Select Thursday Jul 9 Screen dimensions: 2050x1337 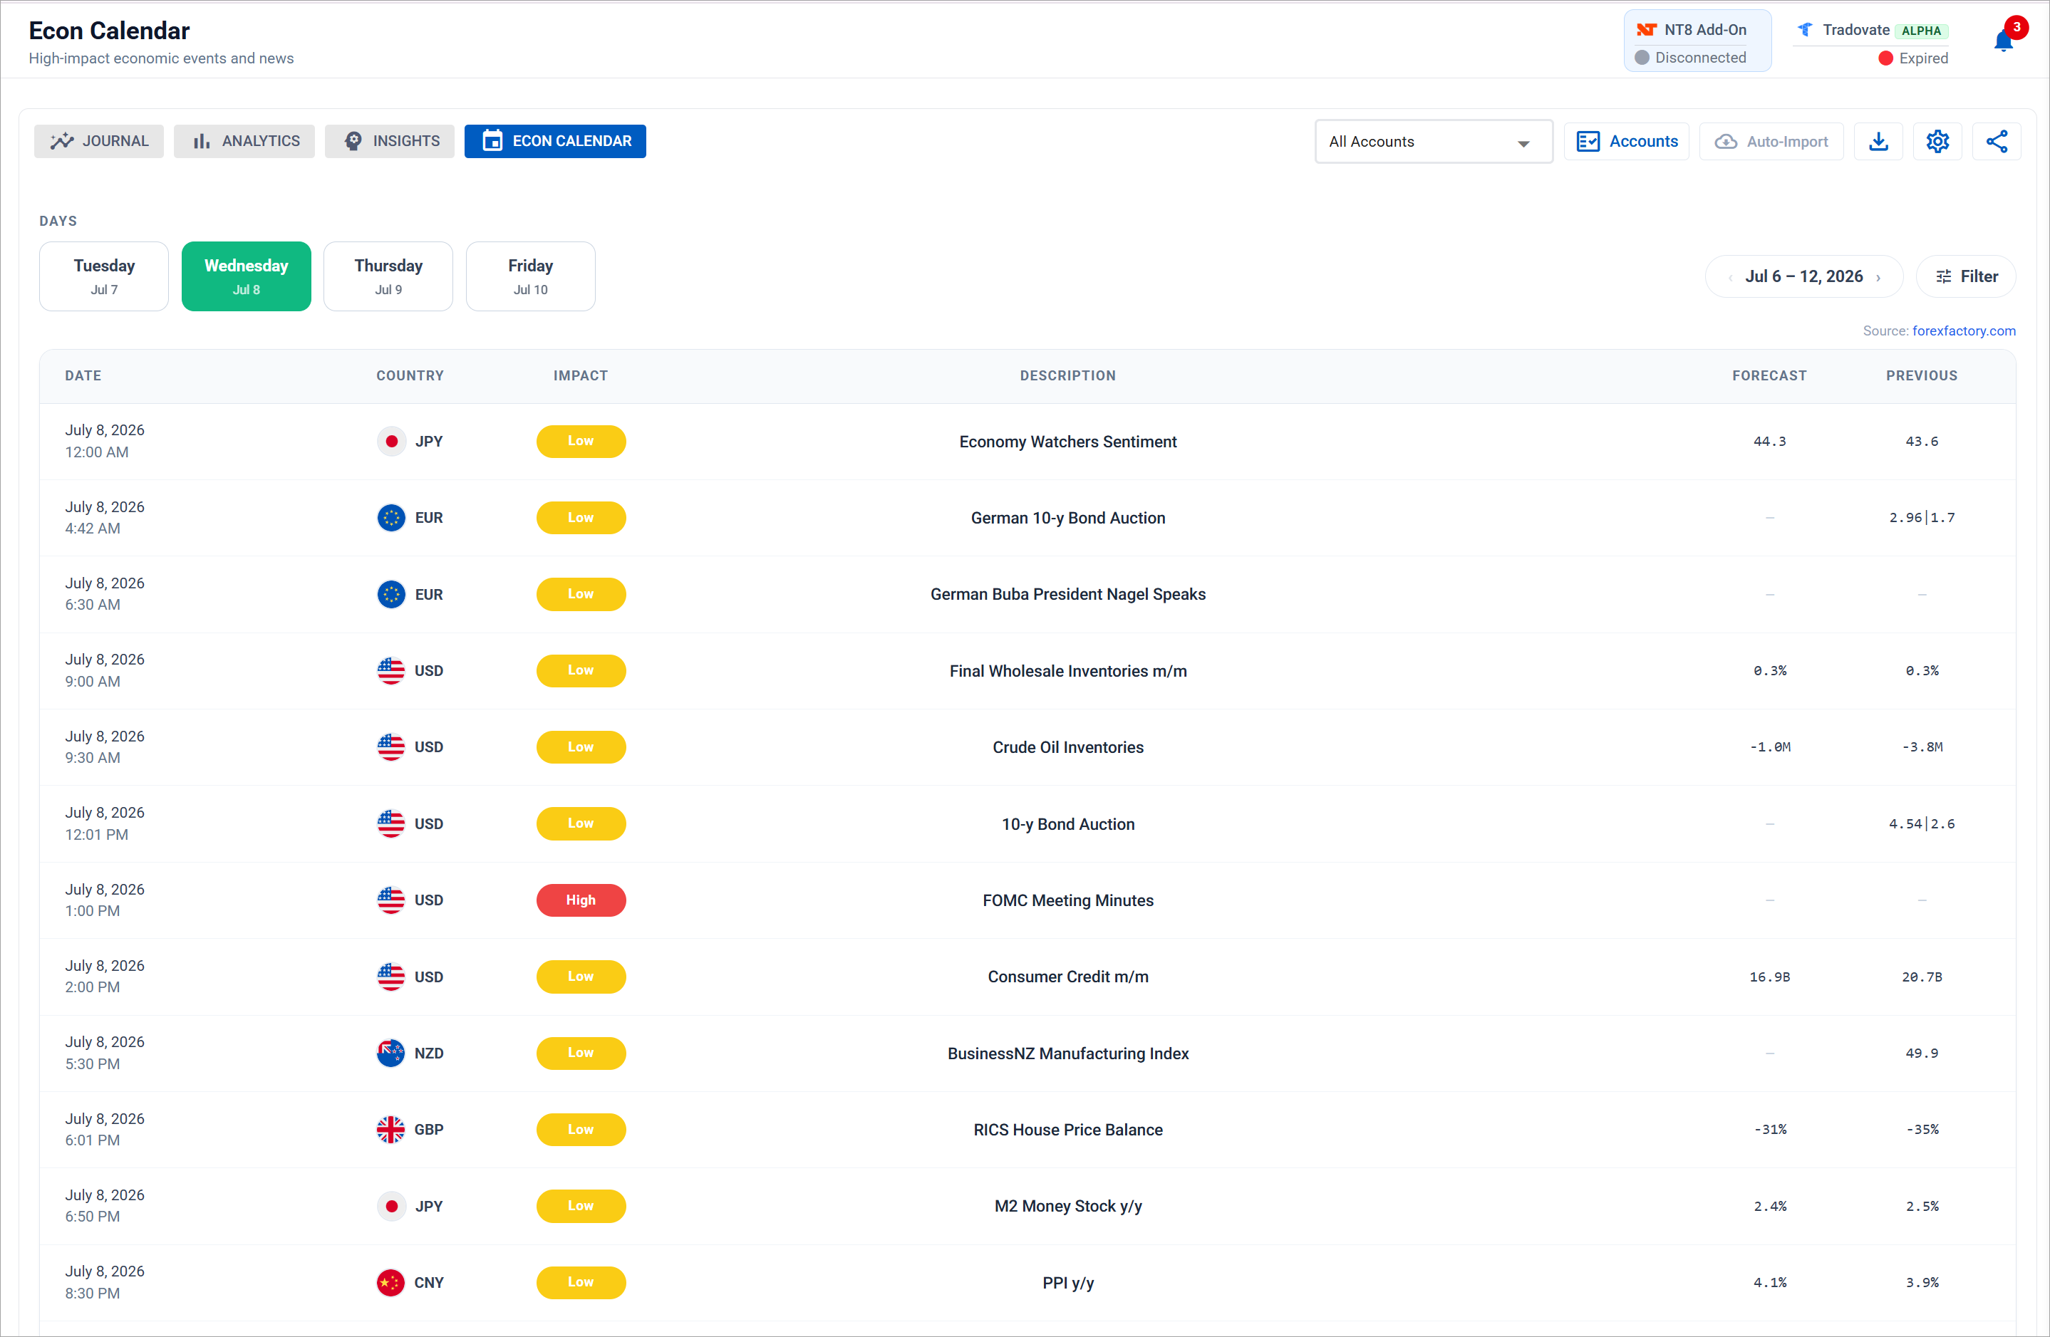388,276
